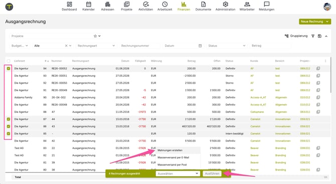The height and width of the screenshot is (184, 336).
Task: Uncheck the row 85 checkbox
Action: tap(9, 134)
